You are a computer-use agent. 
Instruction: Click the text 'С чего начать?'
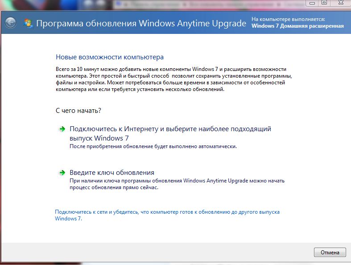78,111
